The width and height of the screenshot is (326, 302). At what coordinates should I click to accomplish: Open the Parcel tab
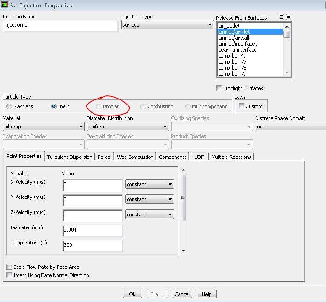(105, 157)
